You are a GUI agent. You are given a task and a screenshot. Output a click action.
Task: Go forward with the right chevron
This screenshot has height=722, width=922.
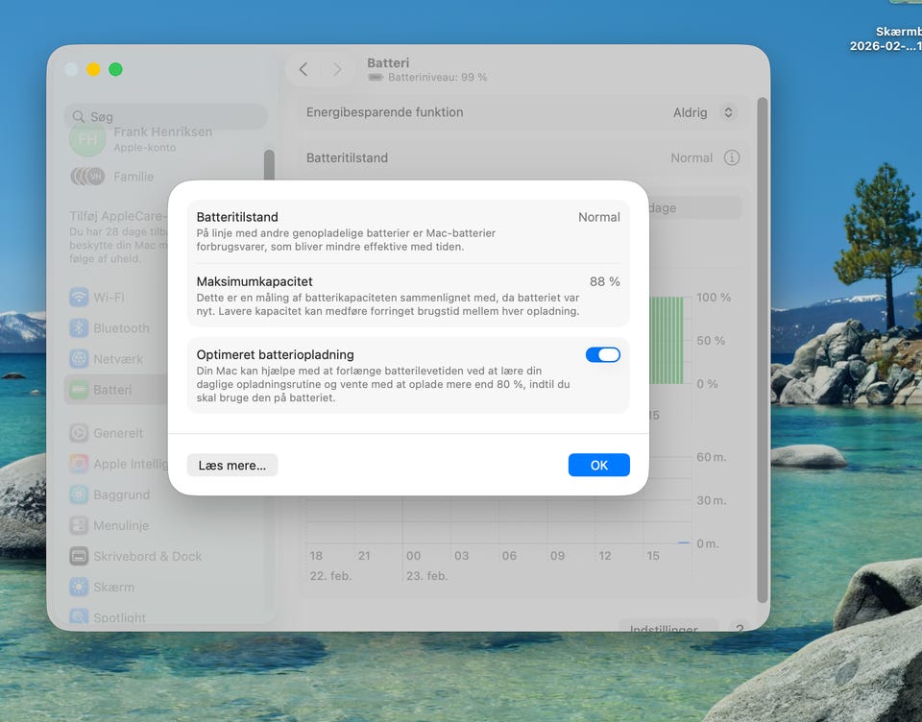click(337, 69)
